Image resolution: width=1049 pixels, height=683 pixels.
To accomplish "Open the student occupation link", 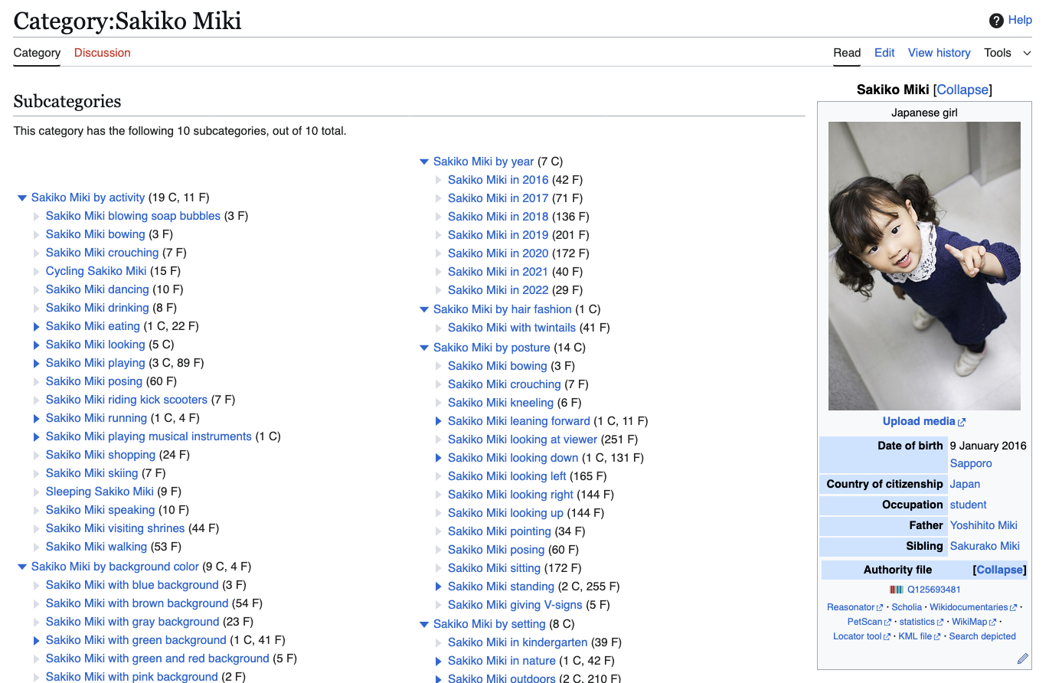I will 968,505.
